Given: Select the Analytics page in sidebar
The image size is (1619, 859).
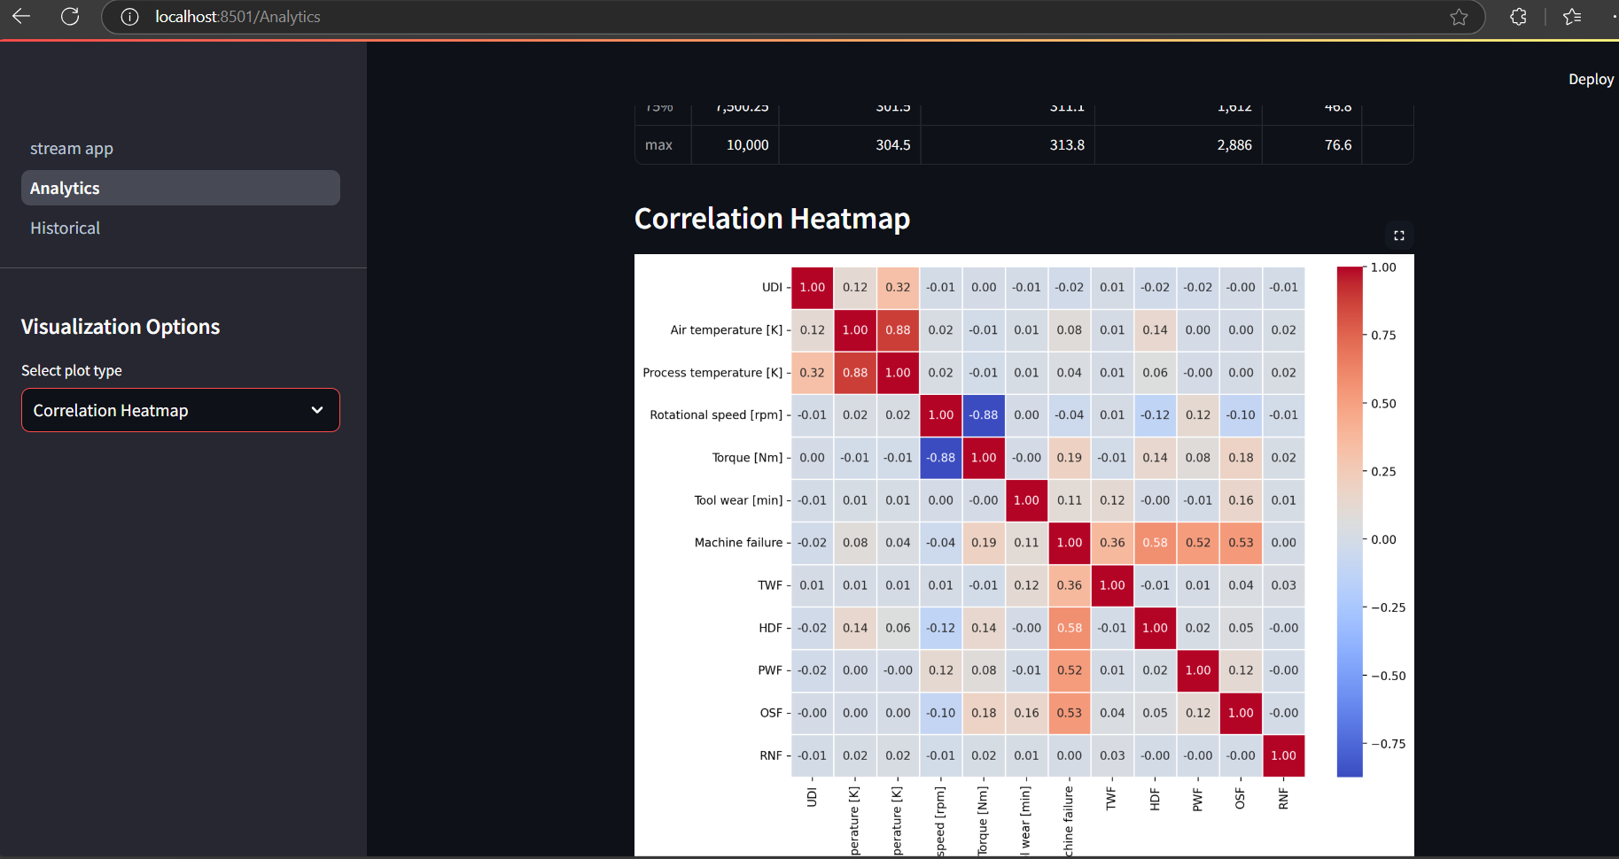Looking at the screenshot, I should [181, 188].
